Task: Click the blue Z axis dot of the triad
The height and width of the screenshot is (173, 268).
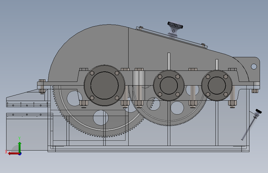Action: pos(20,154)
